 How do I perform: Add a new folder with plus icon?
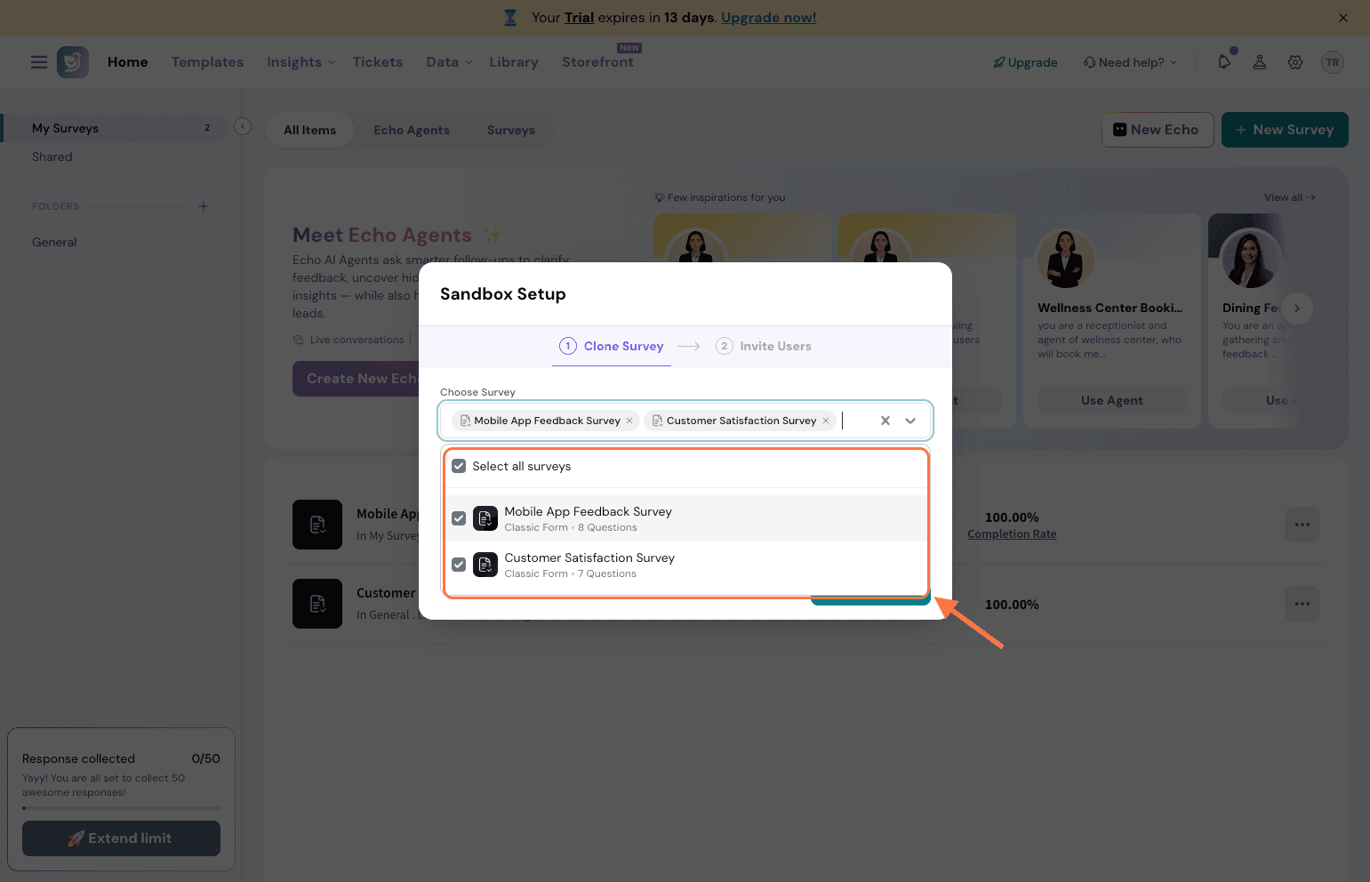(x=204, y=206)
